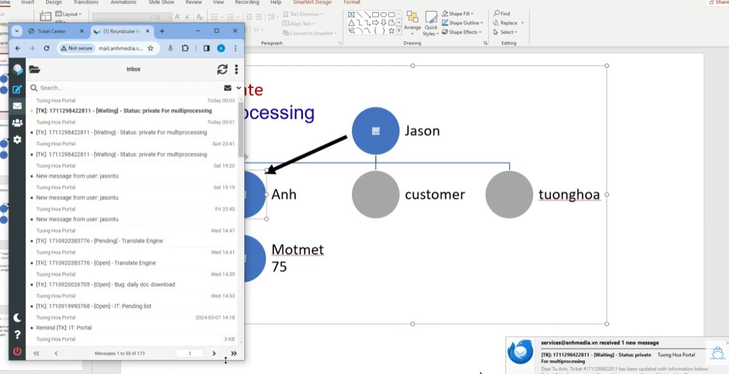
Task: Expand the search scope chevron next to search
Action: pyautogui.click(x=240, y=87)
